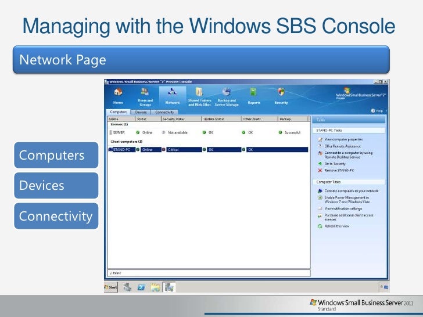423x317 pixels.
Task: Click the Connect computers icon
Action: (320, 191)
